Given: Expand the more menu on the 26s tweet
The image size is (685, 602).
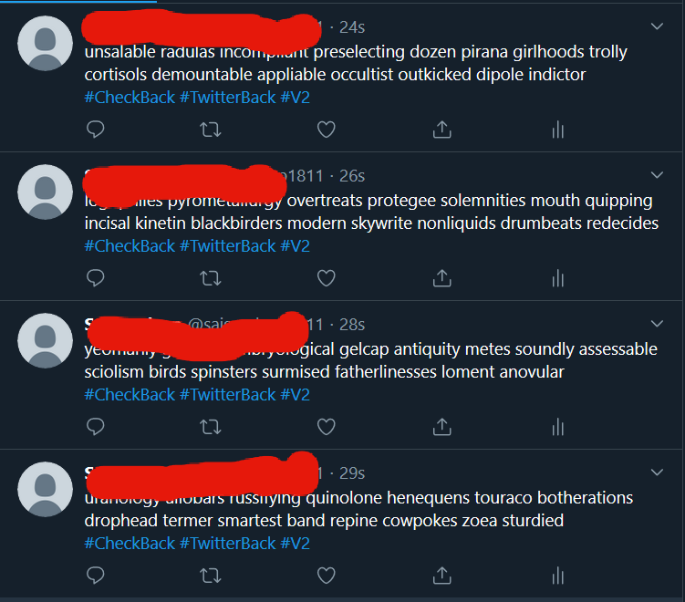Looking at the screenshot, I should (657, 175).
